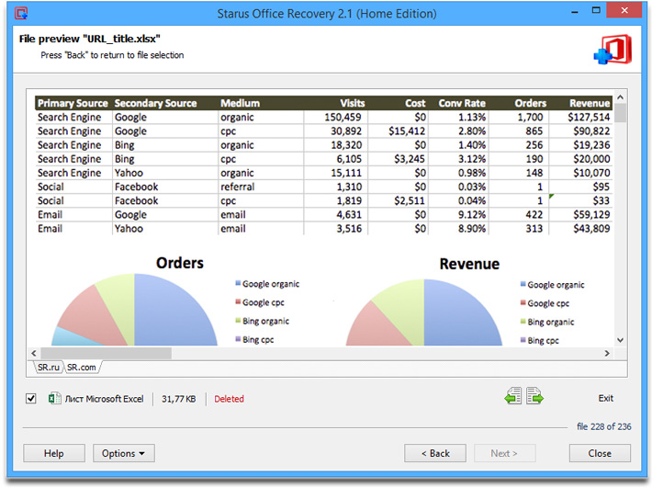Open the Options dropdown button
652x488 pixels.
tap(123, 453)
